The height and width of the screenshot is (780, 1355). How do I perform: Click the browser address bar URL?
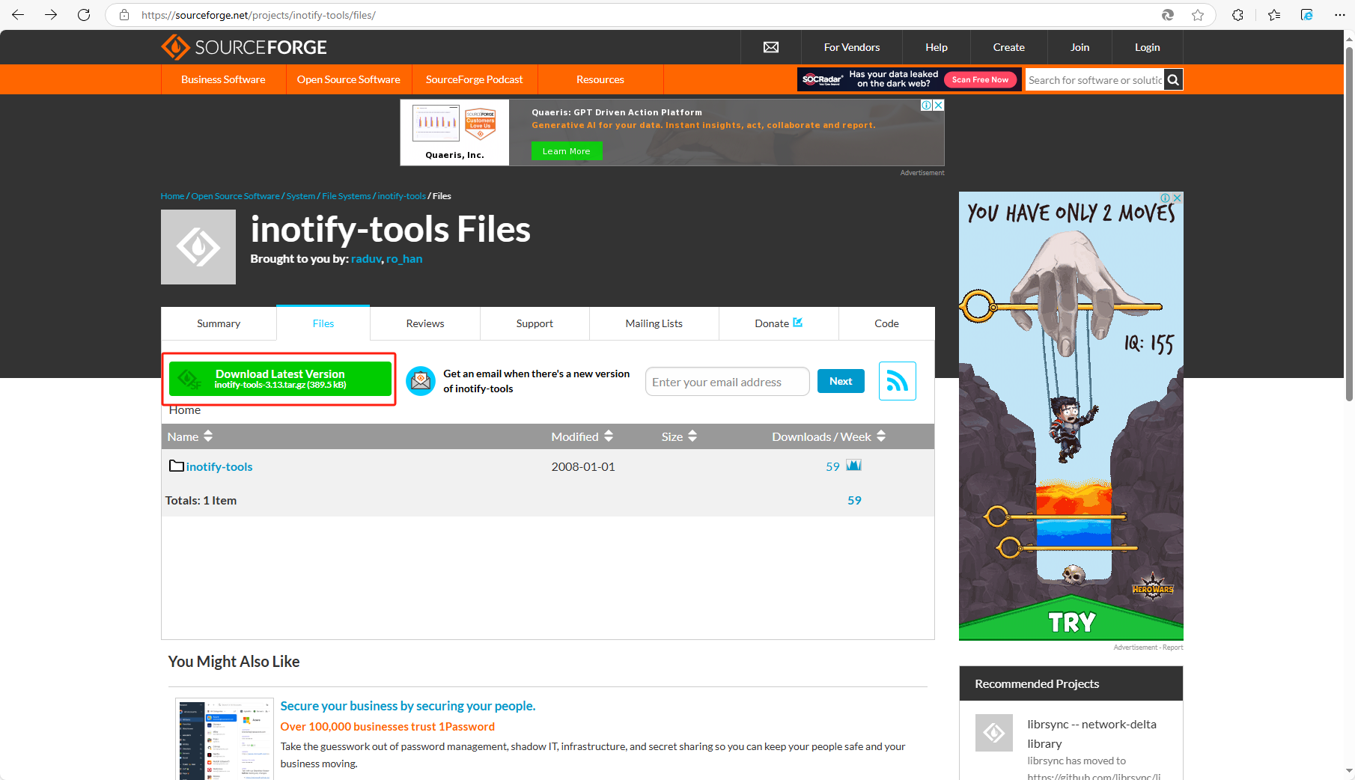point(258,15)
